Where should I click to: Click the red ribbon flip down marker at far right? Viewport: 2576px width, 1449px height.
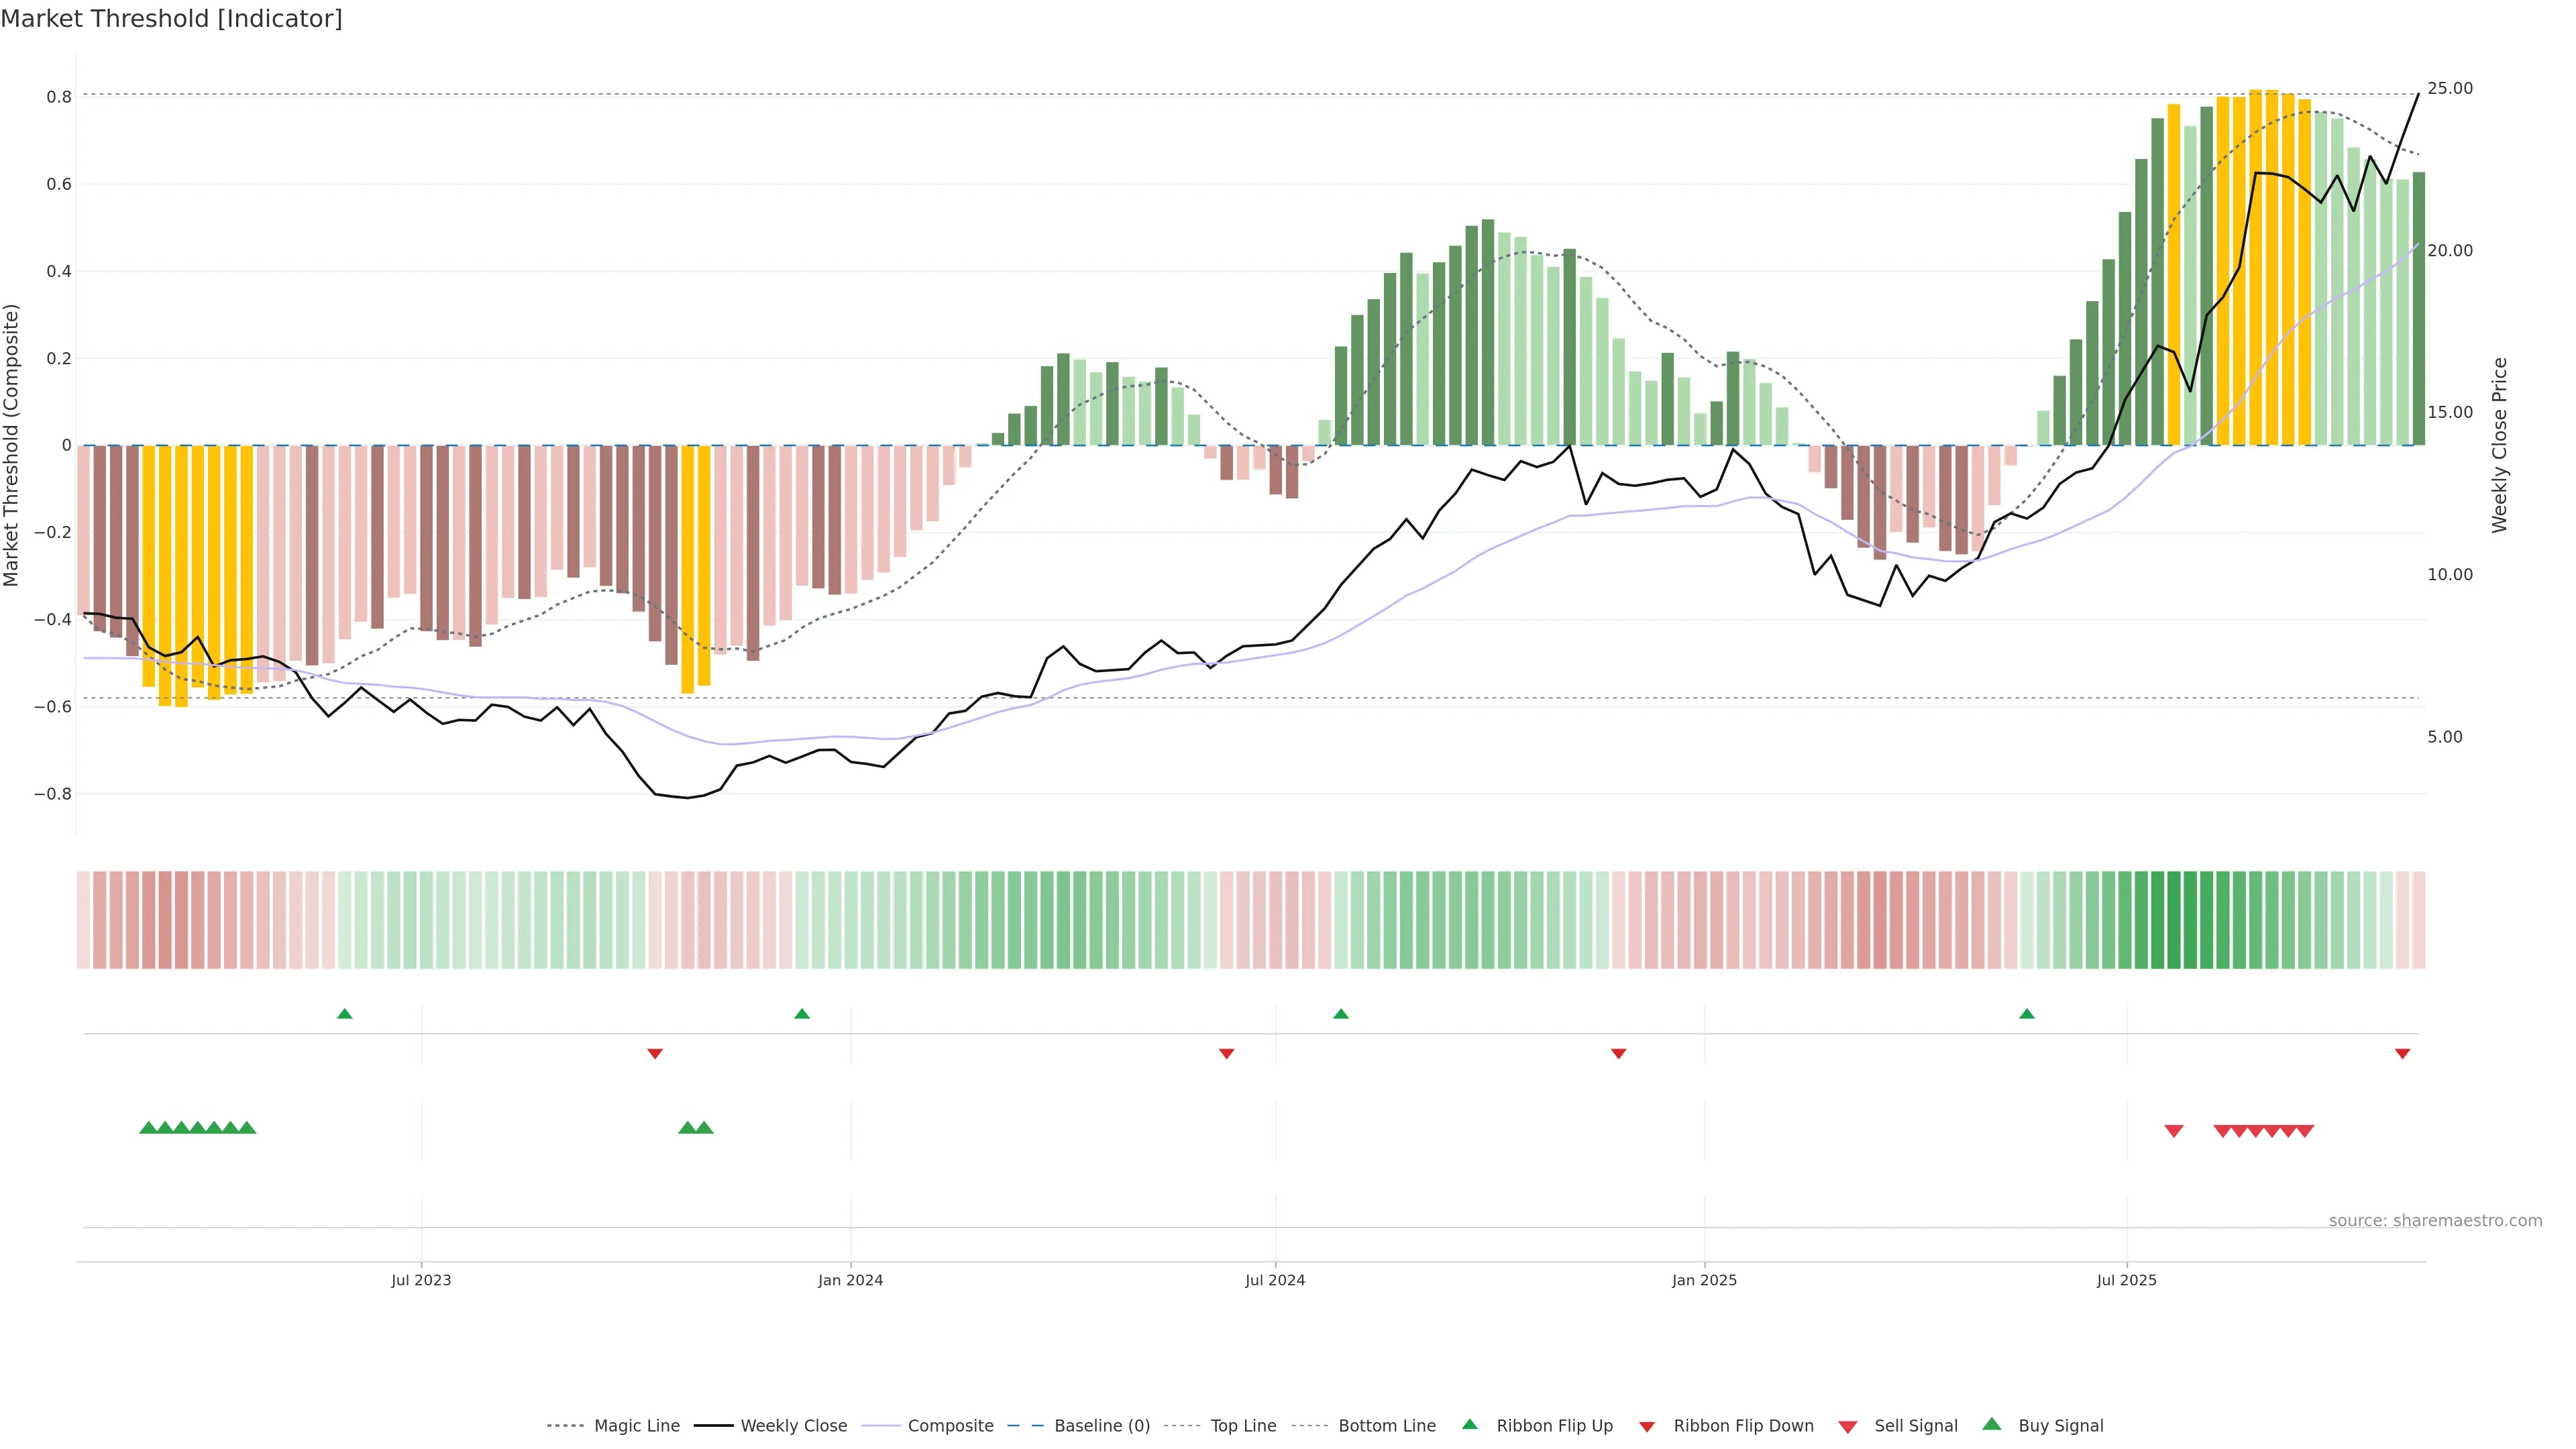tap(2402, 1054)
